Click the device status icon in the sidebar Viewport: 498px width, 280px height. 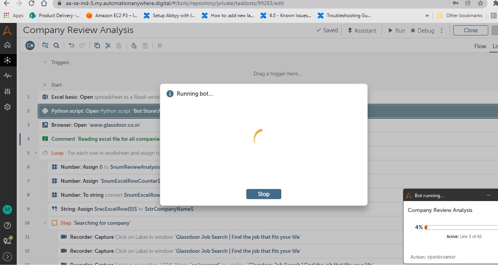tap(7, 241)
